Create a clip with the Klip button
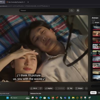Image resolution: width=100 pixels, height=100 pixels. pyautogui.click(x=70, y=88)
